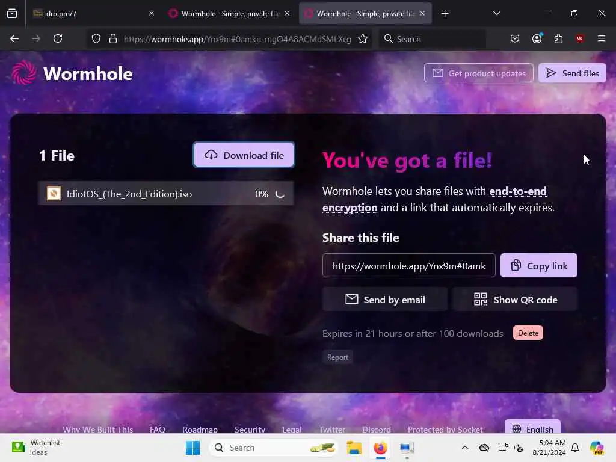This screenshot has height=462, width=616.
Task: Click the cloud sync tray icon
Action: tap(484, 448)
